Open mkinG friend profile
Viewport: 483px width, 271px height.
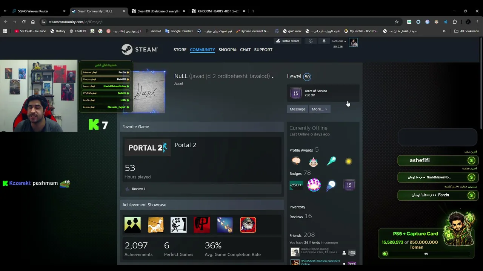point(315,249)
